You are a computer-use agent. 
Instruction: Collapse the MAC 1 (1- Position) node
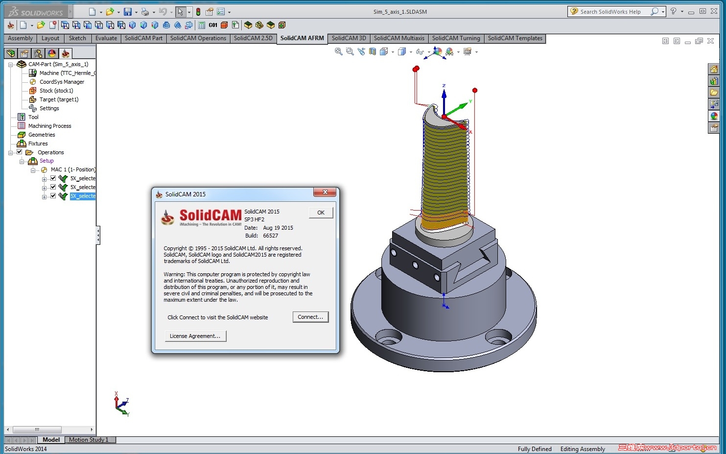(x=33, y=170)
